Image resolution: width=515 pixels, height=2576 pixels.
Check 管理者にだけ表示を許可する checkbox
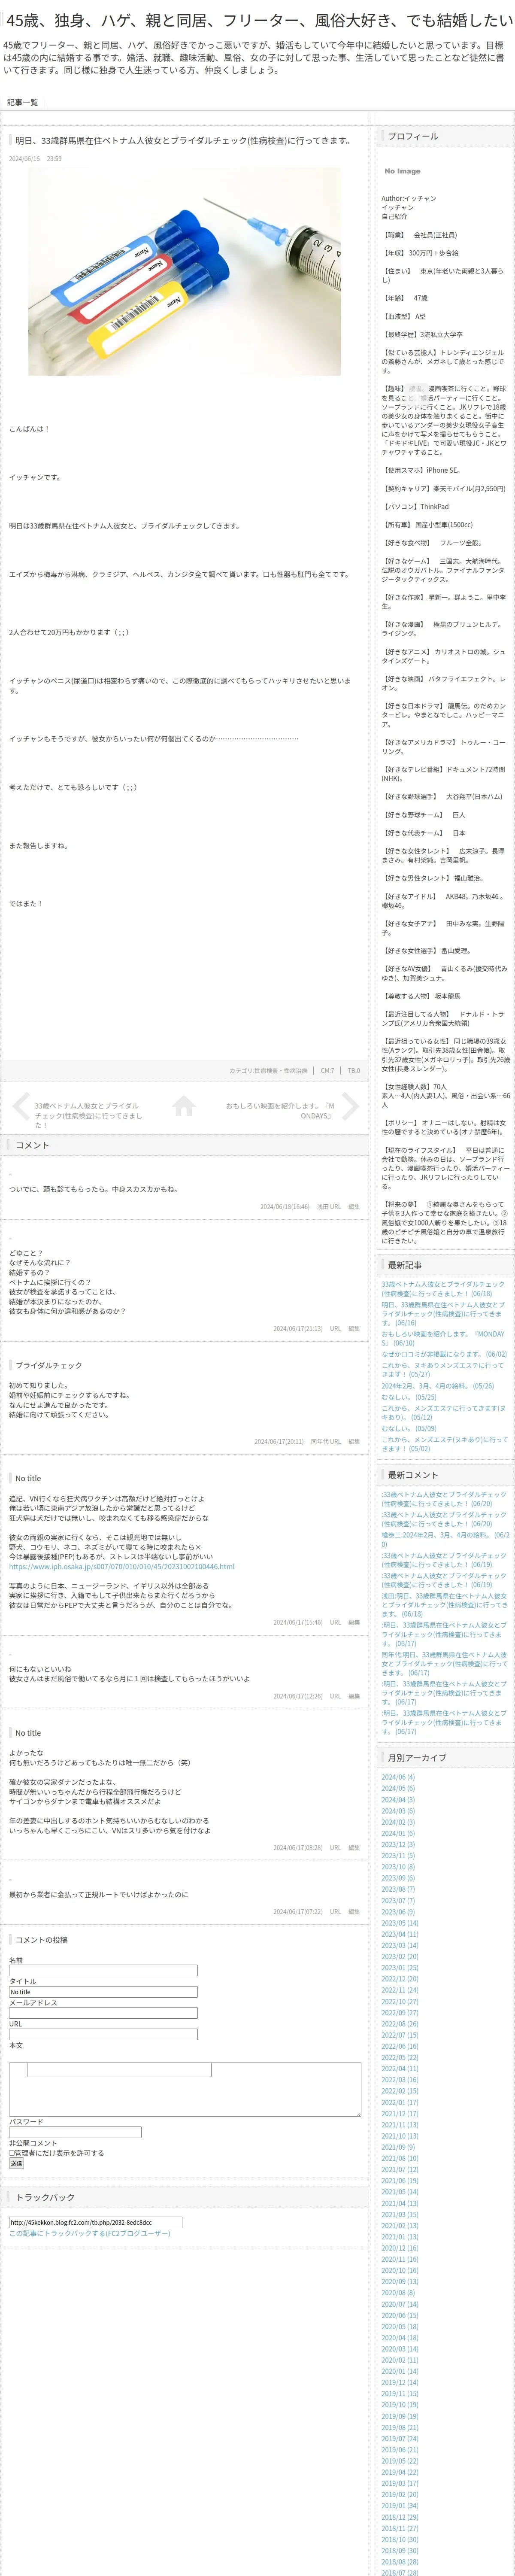(x=12, y=2153)
